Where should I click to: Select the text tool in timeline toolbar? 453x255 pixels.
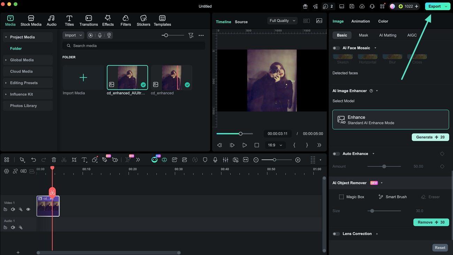(84, 160)
